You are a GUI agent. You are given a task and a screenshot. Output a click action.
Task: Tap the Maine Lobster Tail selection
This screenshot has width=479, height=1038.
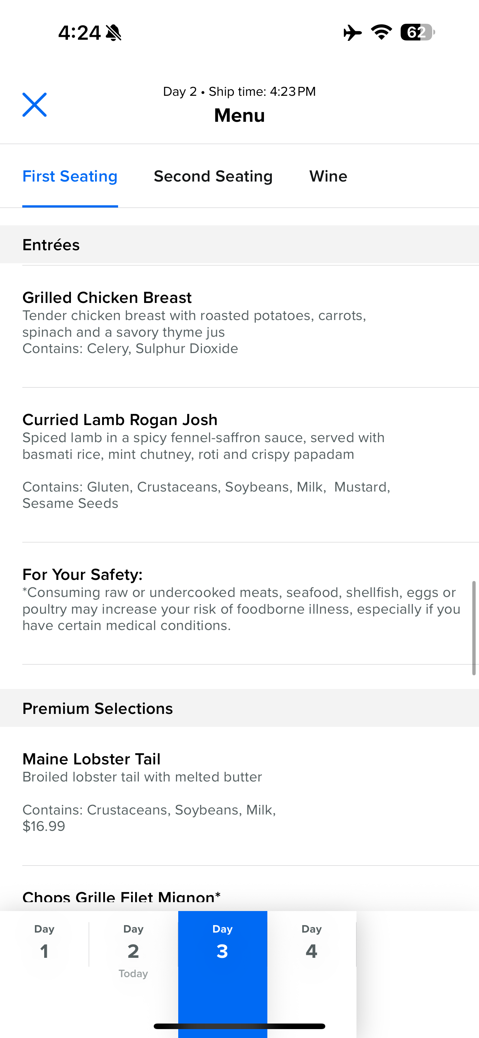coord(91,759)
